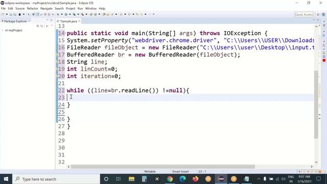Open the Navigate menu
Image resolution: width=327 pixels, height=184 pixels.
click(46, 9)
